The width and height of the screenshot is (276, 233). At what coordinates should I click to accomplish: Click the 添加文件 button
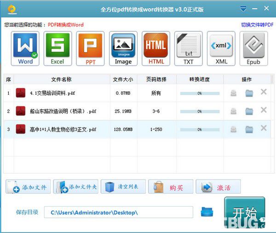(28, 186)
